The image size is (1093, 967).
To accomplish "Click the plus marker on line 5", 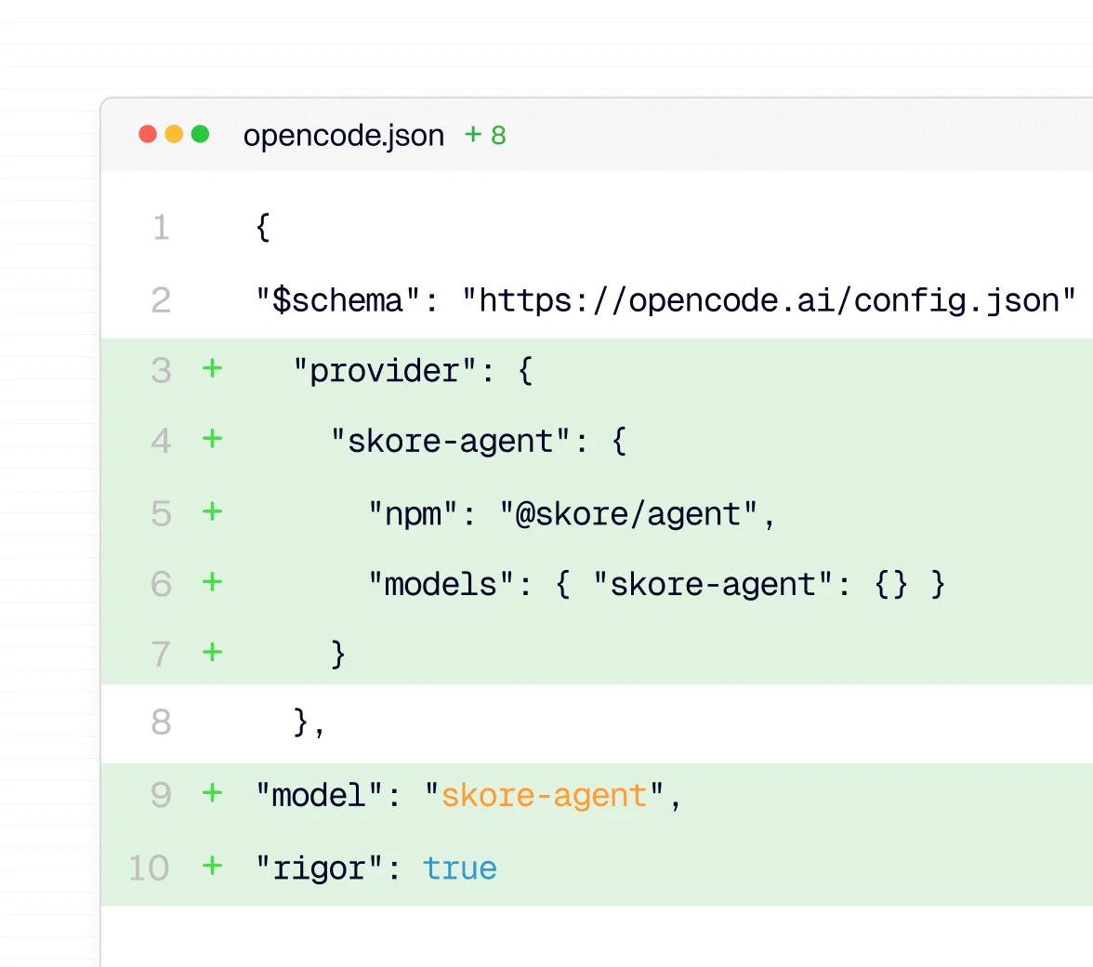I will coord(213,511).
